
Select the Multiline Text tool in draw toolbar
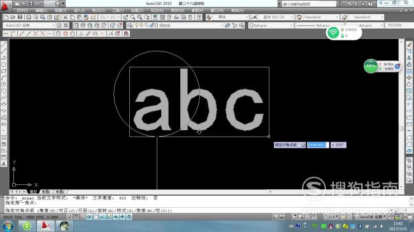(x=4, y=164)
